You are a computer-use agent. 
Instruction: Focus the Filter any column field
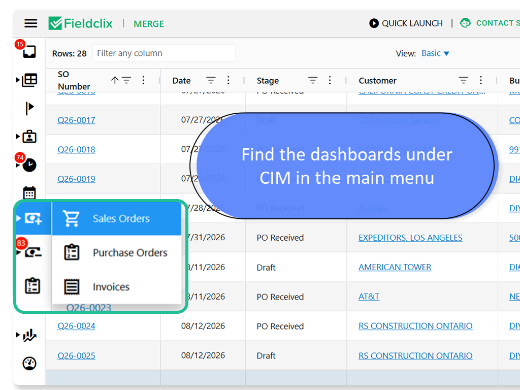pyautogui.click(x=164, y=53)
